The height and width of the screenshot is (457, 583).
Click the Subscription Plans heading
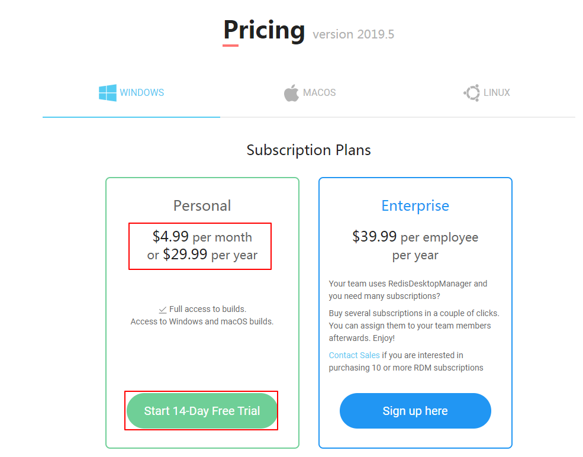308,150
